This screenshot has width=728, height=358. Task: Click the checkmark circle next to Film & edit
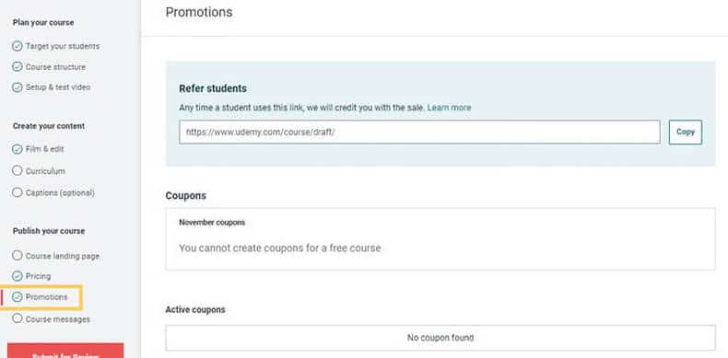(x=18, y=149)
